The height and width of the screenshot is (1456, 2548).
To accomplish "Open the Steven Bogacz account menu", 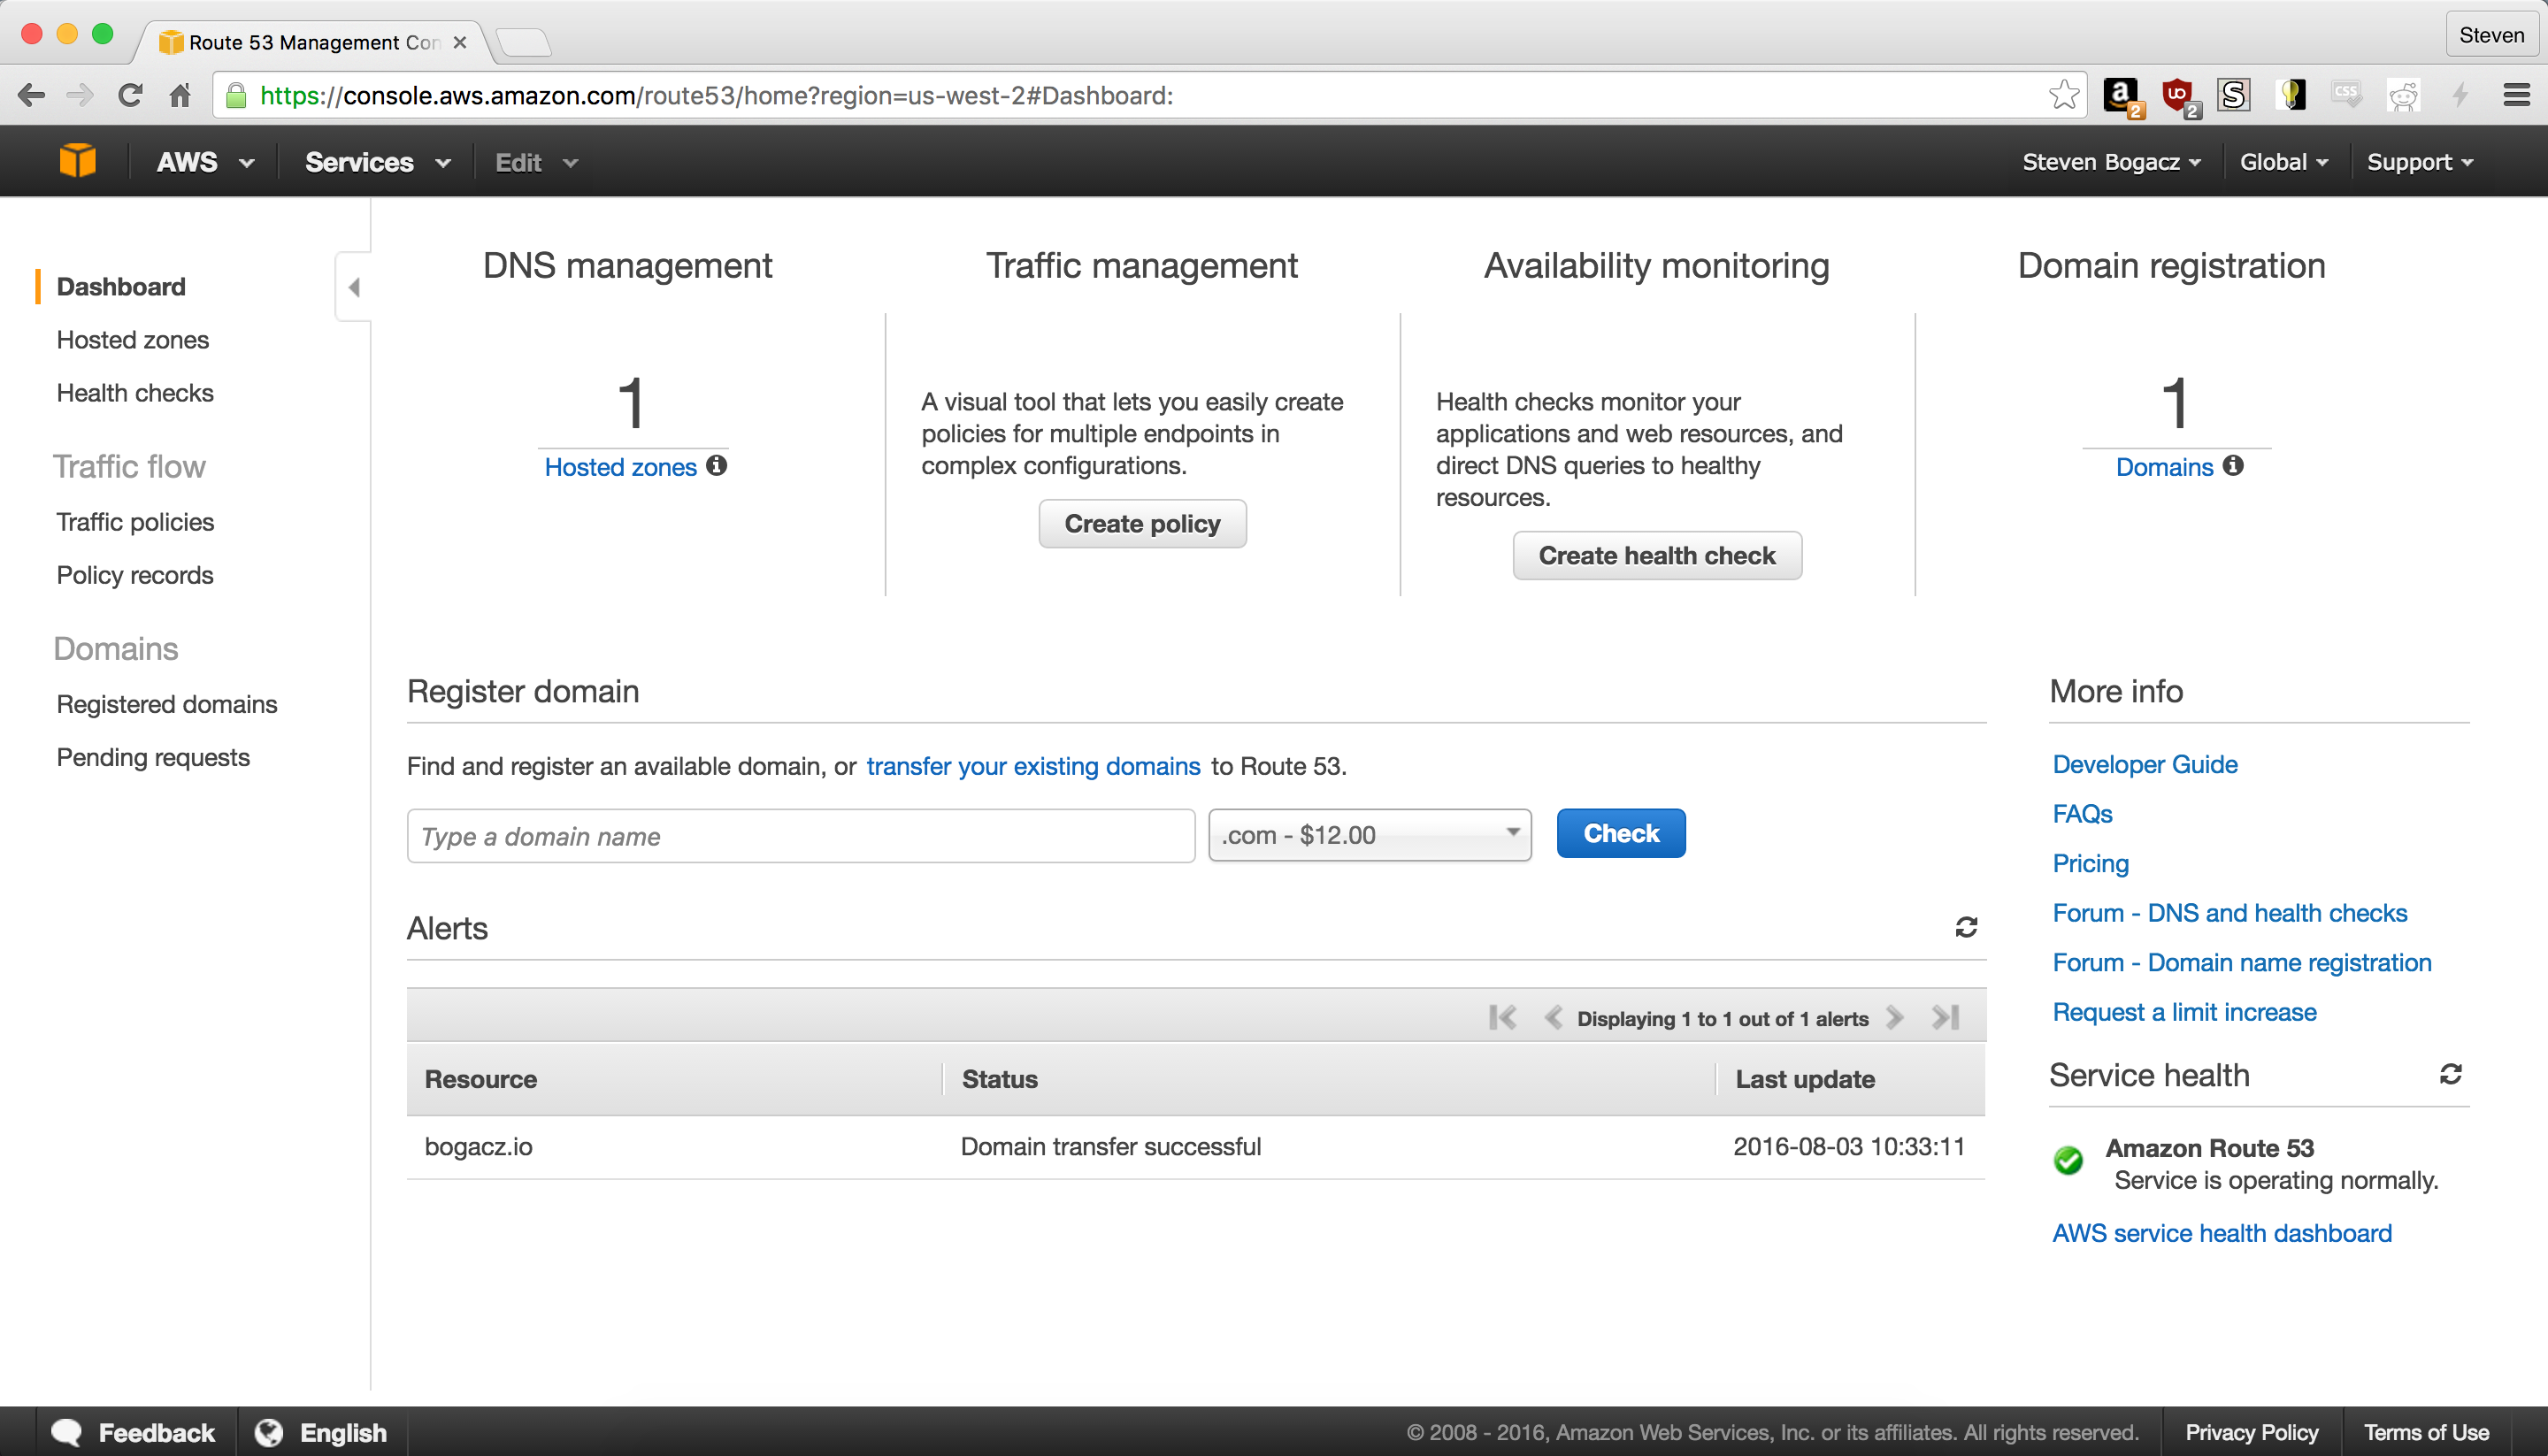I will click(x=2111, y=162).
